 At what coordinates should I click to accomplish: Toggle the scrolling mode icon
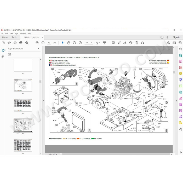(105, 43)
